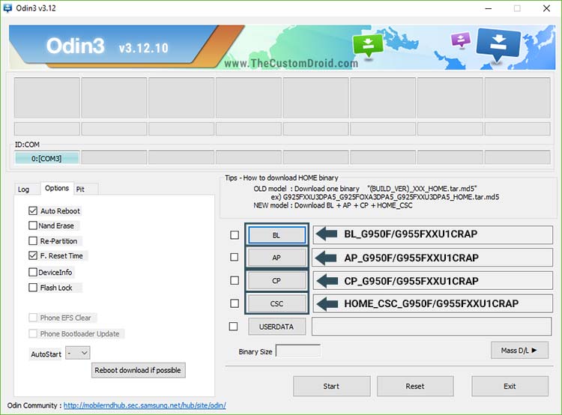The image size is (562, 415).
Task: Click Reboot download if possible button
Action: coord(139,370)
